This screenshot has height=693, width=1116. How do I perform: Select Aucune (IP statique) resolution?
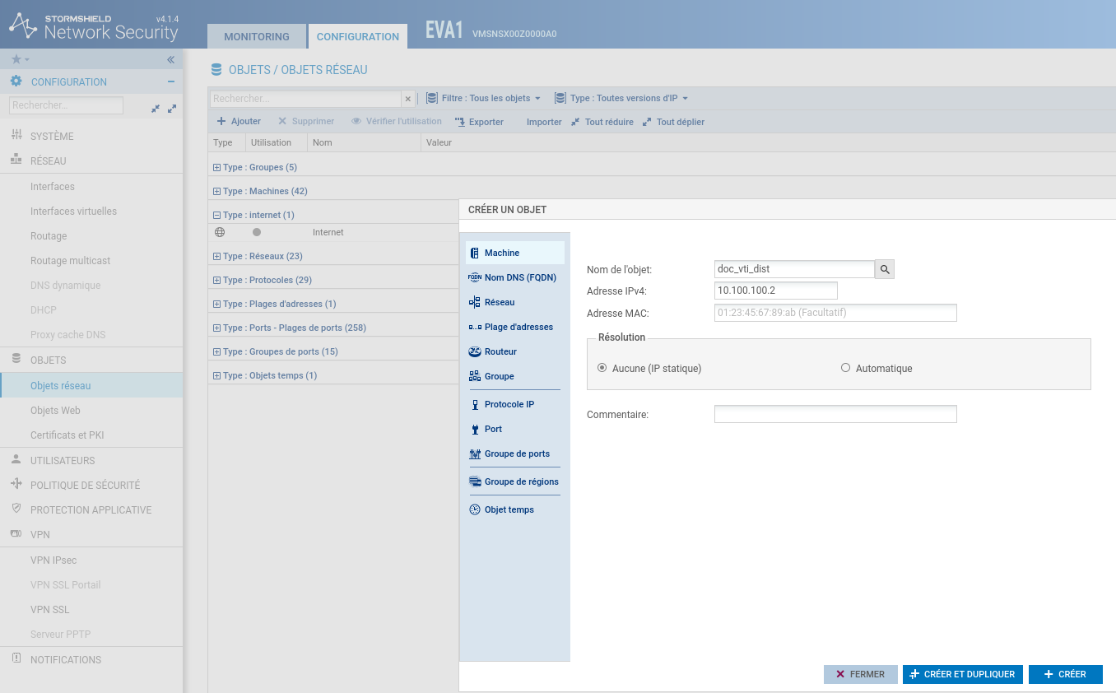tap(602, 369)
